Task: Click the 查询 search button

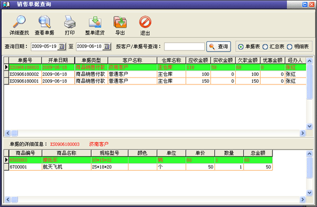Action: click(218, 47)
